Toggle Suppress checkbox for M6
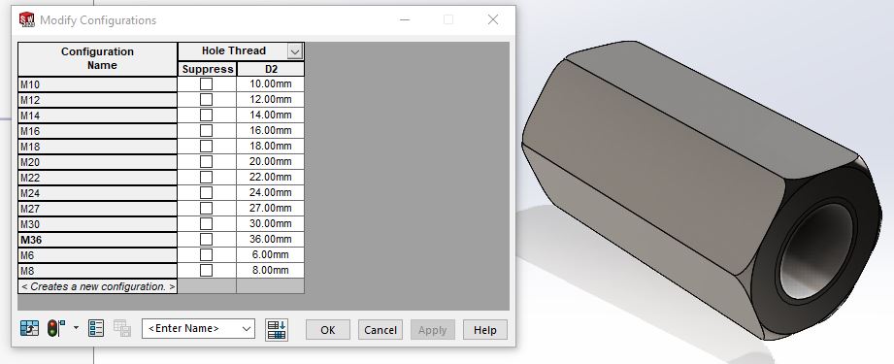 [x=207, y=254]
